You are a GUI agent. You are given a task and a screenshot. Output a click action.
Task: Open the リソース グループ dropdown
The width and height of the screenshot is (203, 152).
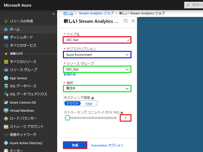coord(97,69)
